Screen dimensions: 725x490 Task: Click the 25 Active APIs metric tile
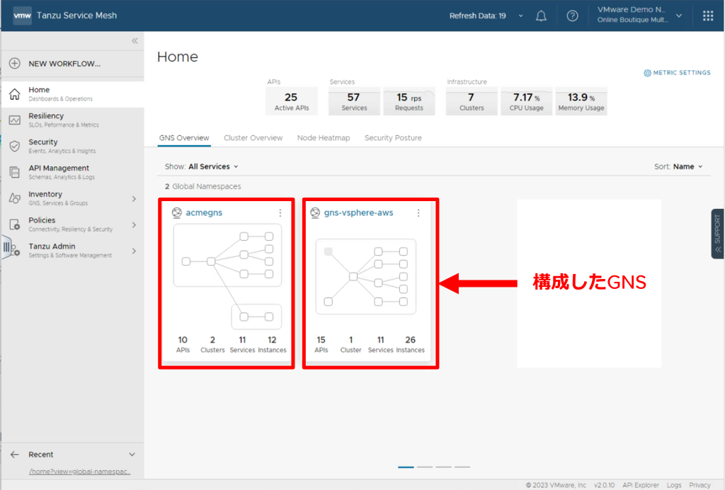(x=291, y=101)
